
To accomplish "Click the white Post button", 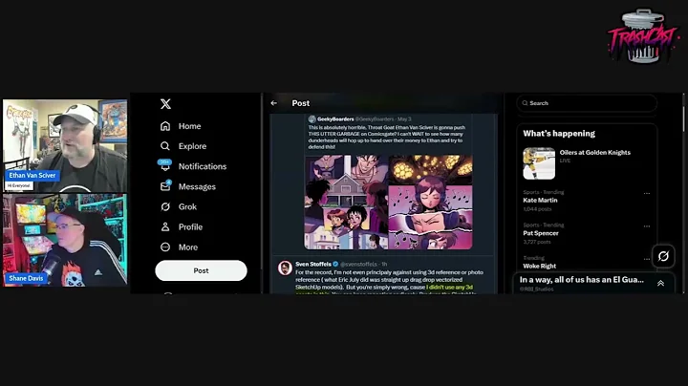I will click(x=201, y=270).
